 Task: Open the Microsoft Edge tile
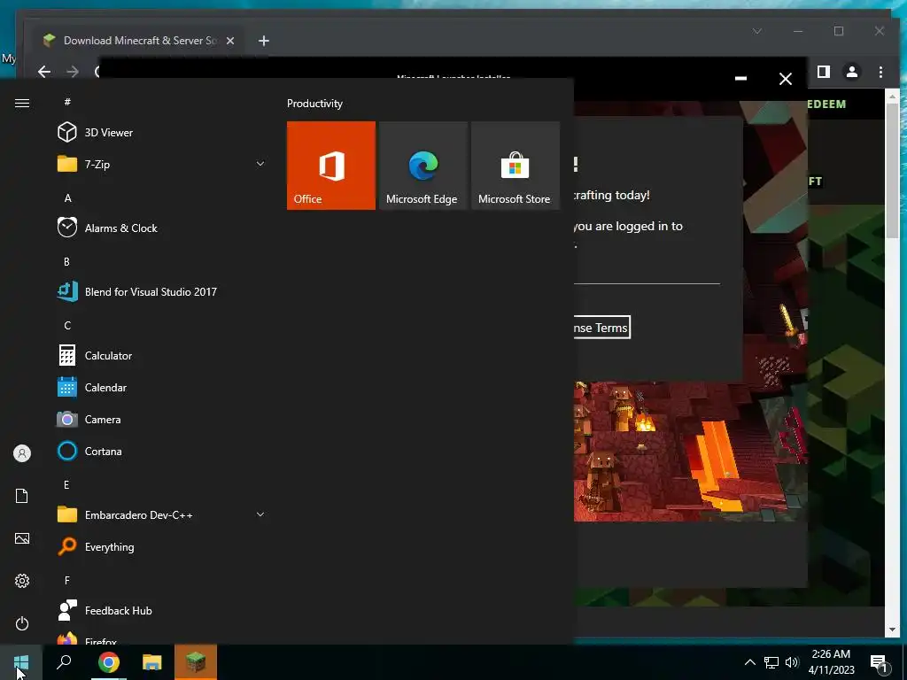click(x=422, y=166)
